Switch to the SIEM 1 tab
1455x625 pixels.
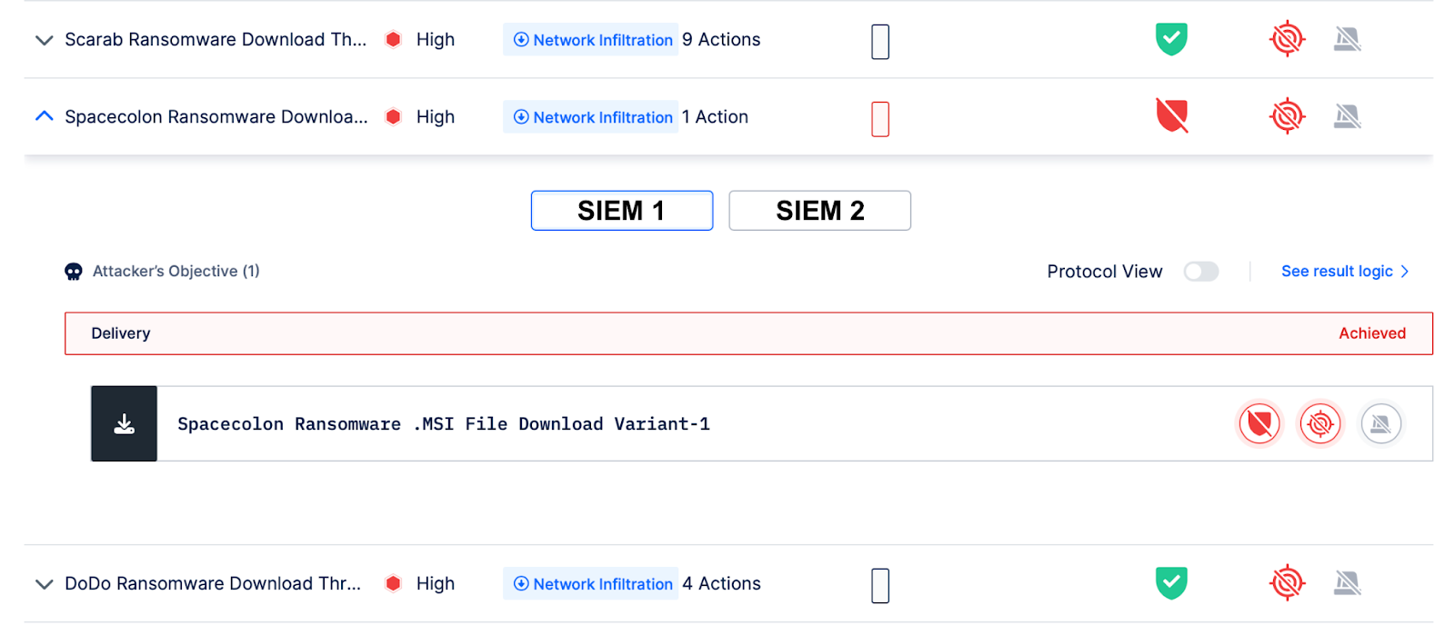click(x=622, y=211)
